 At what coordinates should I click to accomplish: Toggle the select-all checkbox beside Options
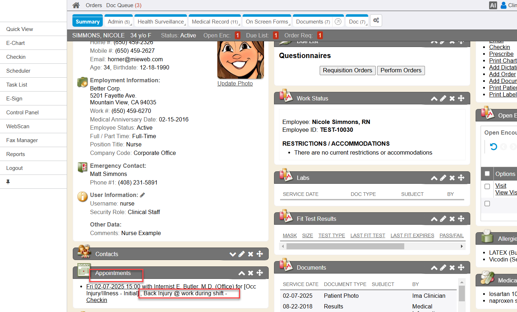tap(487, 174)
